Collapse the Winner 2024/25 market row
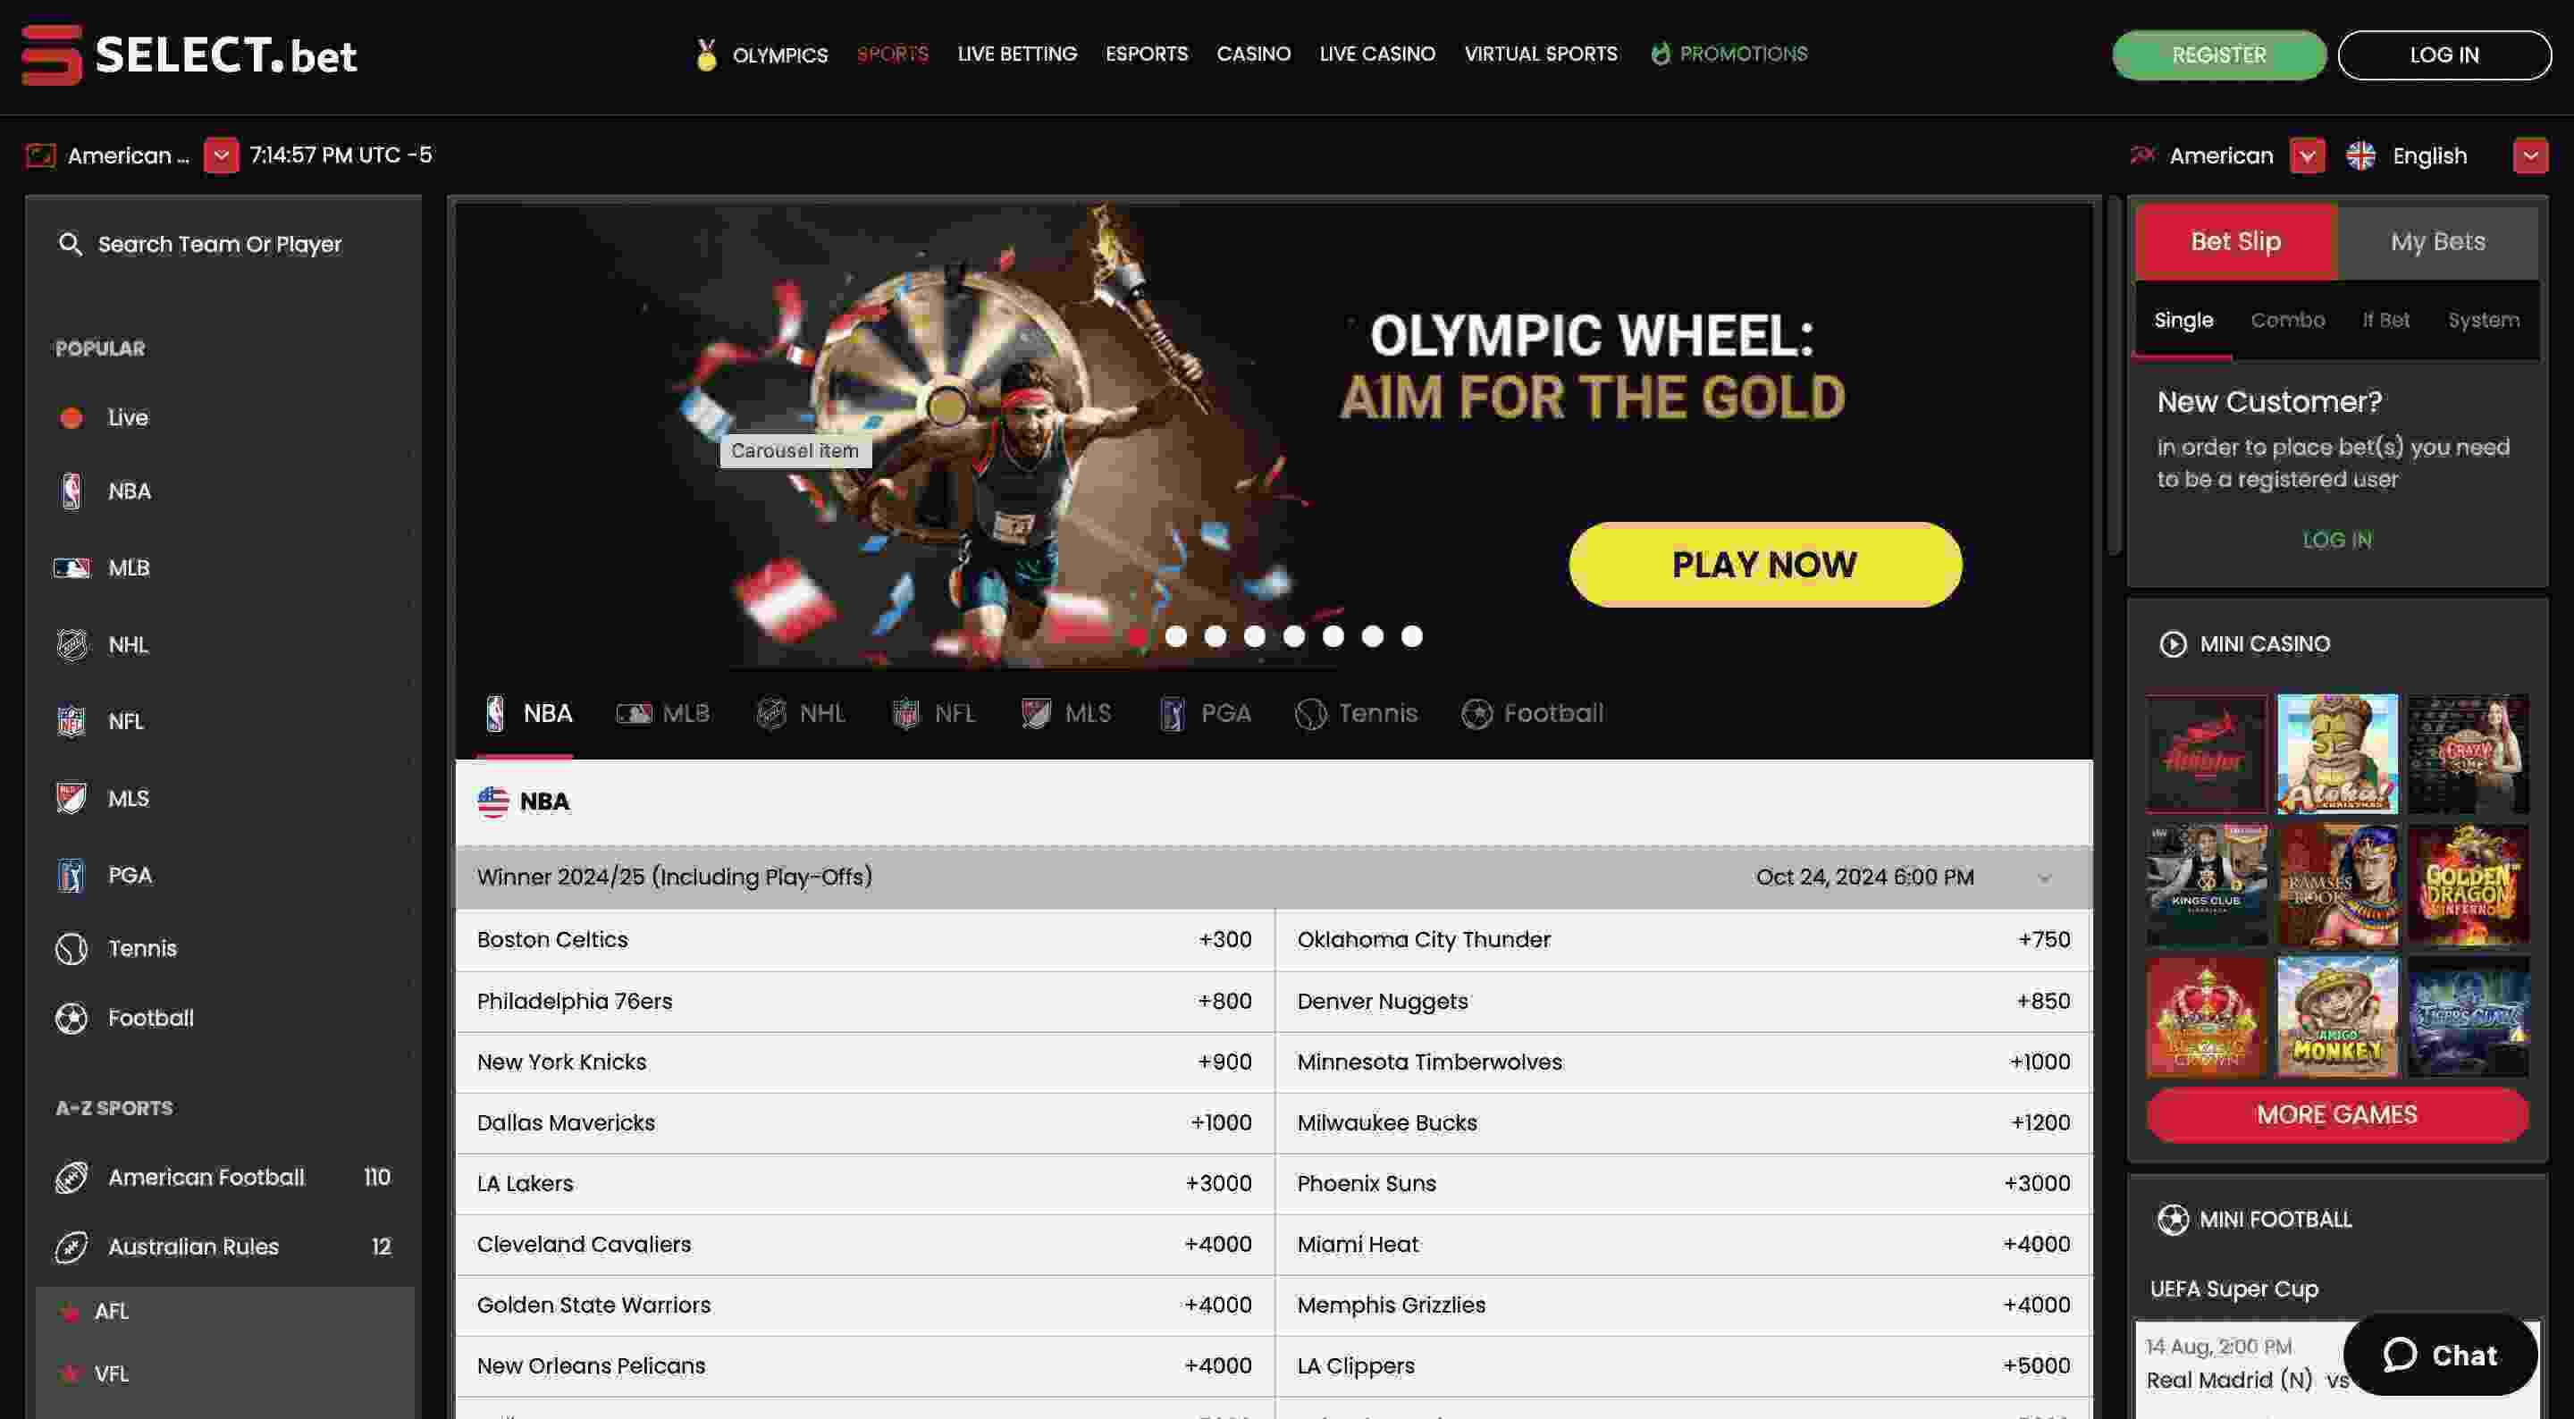2574x1419 pixels. pyautogui.click(x=2044, y=877)
